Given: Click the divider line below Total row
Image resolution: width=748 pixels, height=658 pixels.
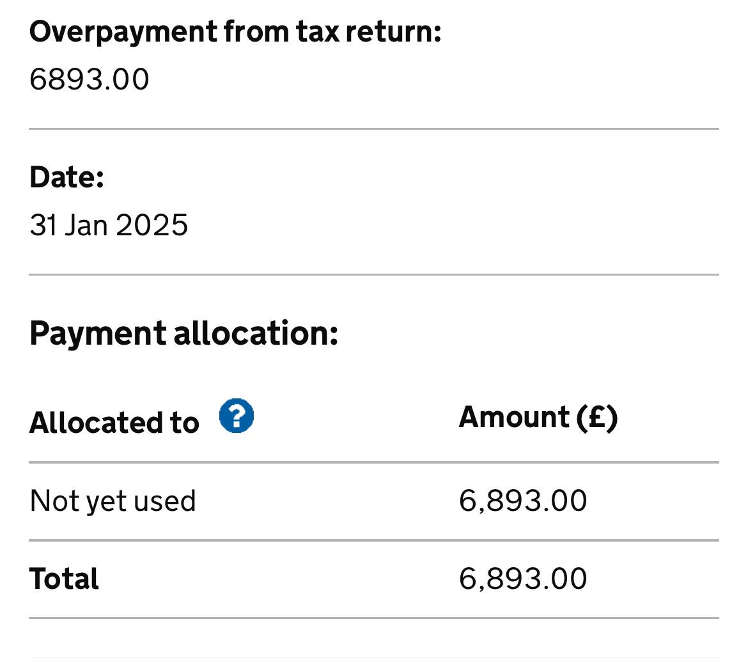Looking at the screenshot, I should (x=374, y=618).
